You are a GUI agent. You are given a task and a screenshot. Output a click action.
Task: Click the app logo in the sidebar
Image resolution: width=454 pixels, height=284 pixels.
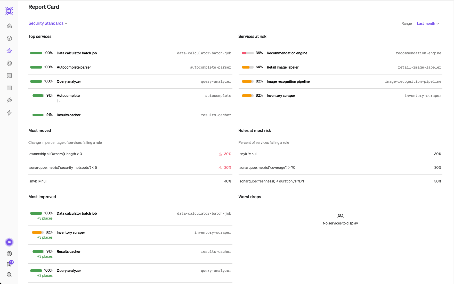[9, 11]
